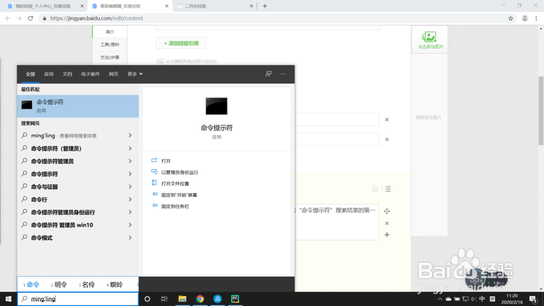Screen dimensions: 544x306
Task: Click 添加经验引用 button in editor
Action: tap(181, 43)
